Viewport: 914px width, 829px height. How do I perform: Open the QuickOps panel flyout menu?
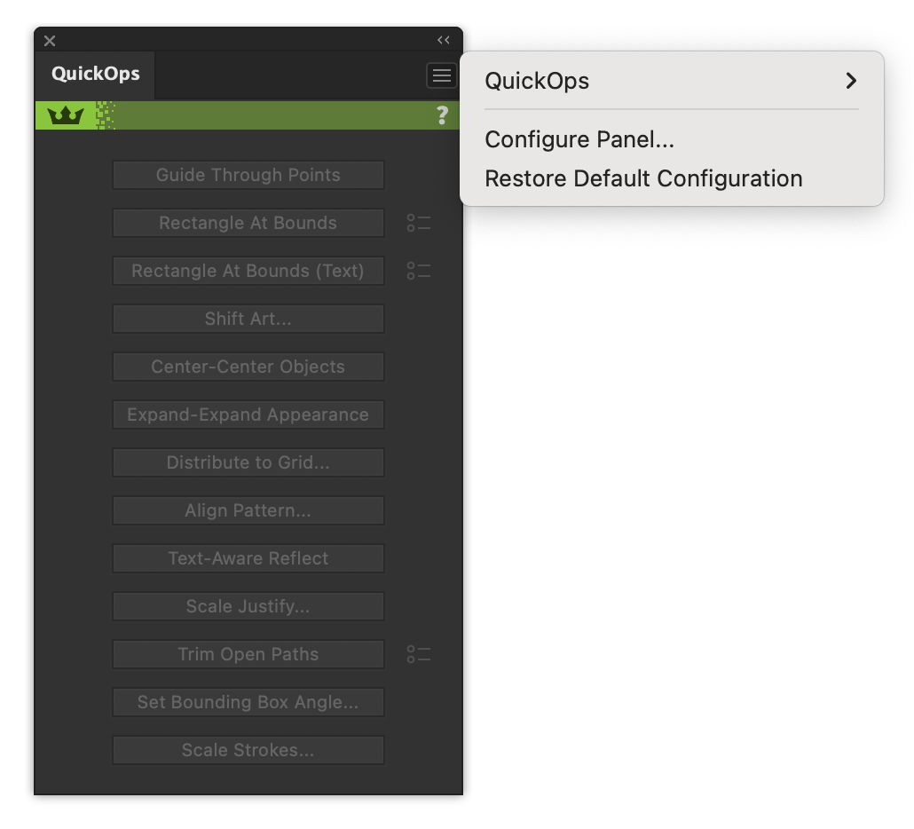tap(441, 75)
